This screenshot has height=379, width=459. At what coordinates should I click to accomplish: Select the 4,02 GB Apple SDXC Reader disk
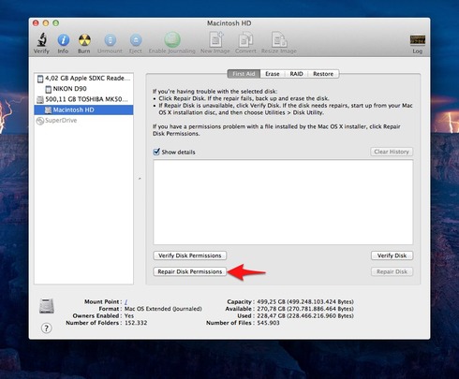(83, 78)
